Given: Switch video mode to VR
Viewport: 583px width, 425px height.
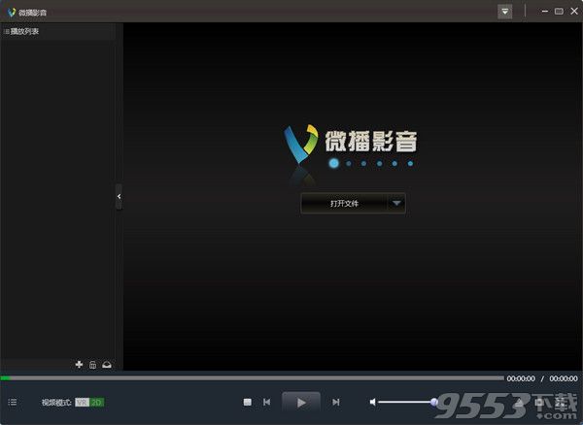Looking at the screenshot, I should coord(82,403).
